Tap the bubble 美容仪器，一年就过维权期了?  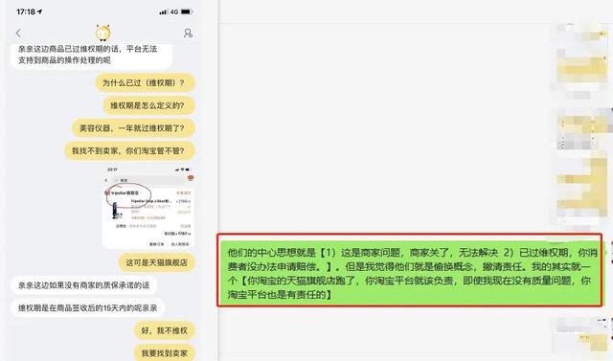pos(133,128)
